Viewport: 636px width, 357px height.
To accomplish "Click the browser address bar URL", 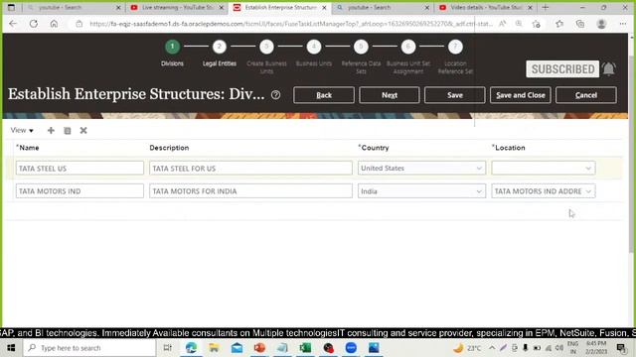I will click(x=291, y=24).
